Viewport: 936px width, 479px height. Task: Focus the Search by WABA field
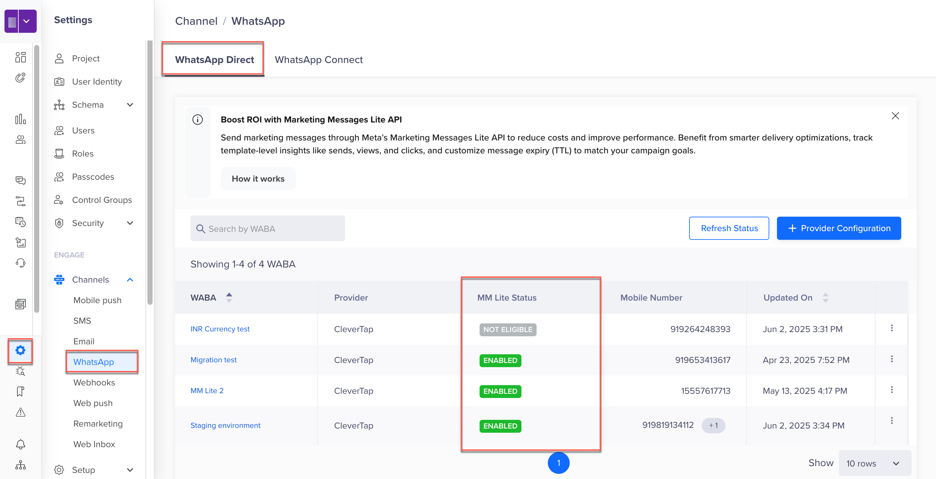click(267, 228)
